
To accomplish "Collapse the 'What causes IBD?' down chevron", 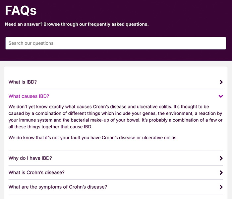I will click(221, 97).
